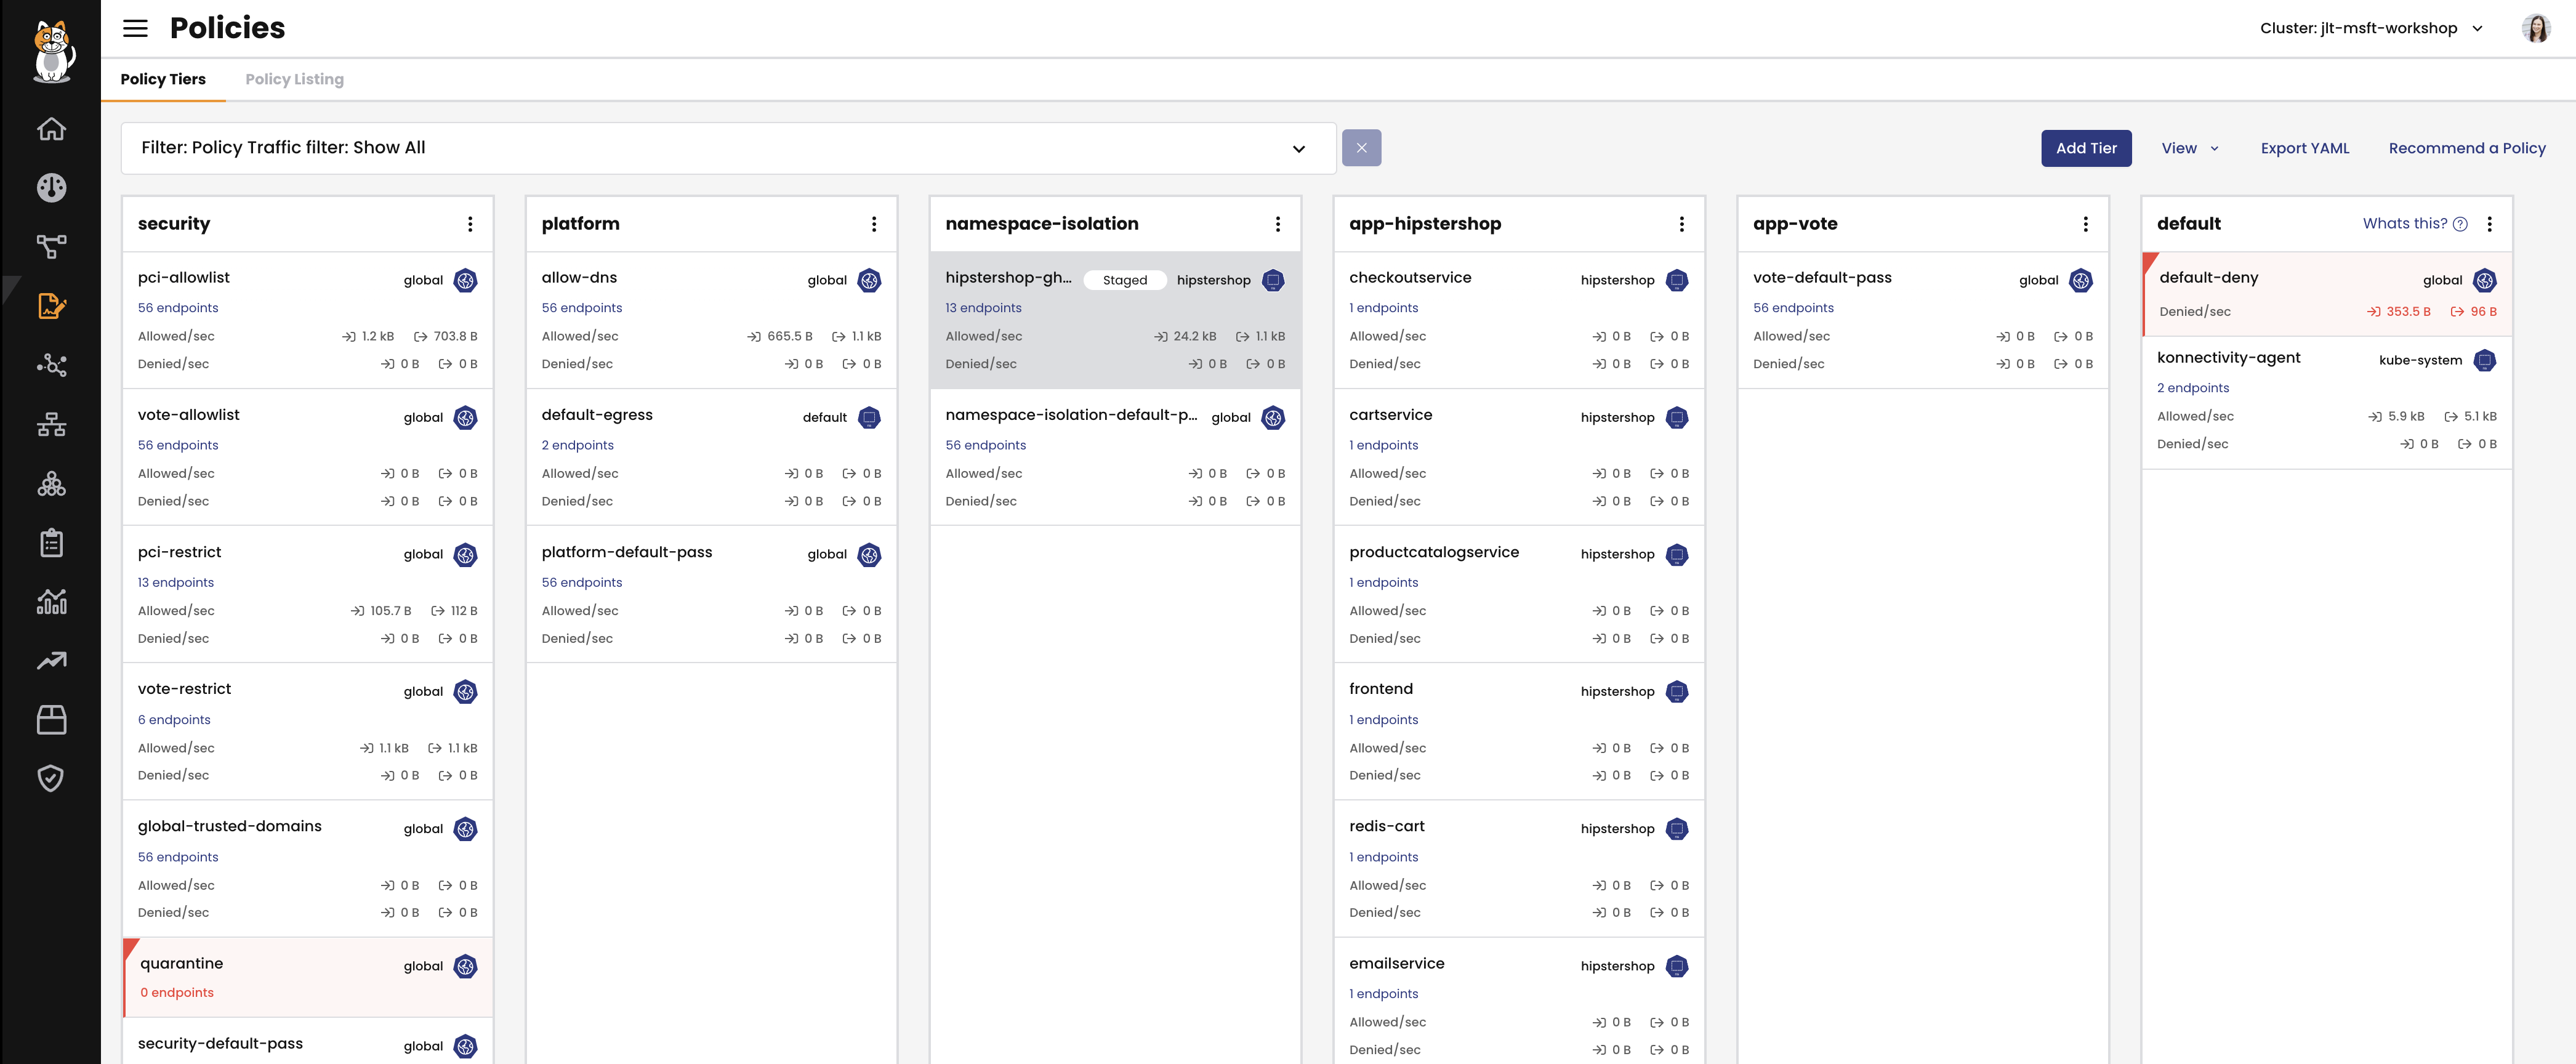The height and width of the screenshot is (1064, 2576).
Task: Open the Policies icon in the sidebar
Action: (x=51, y=306)
